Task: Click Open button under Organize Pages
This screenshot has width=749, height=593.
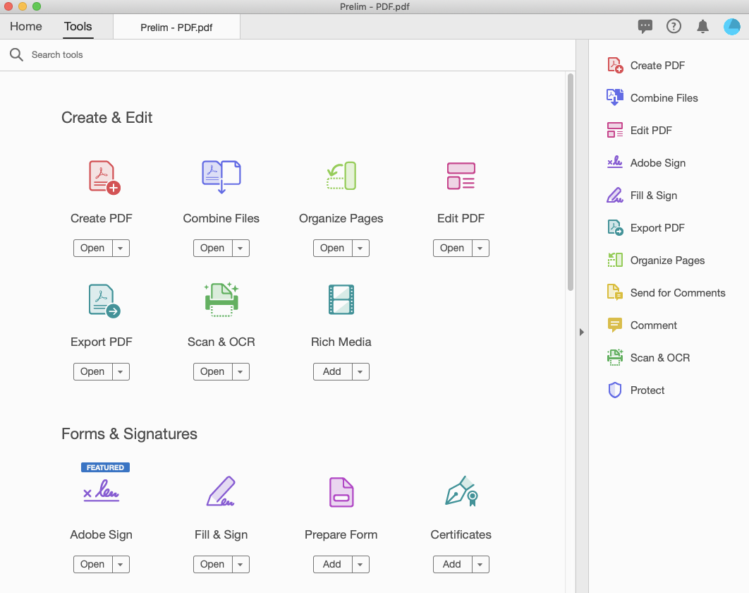Action: (332, 248)
